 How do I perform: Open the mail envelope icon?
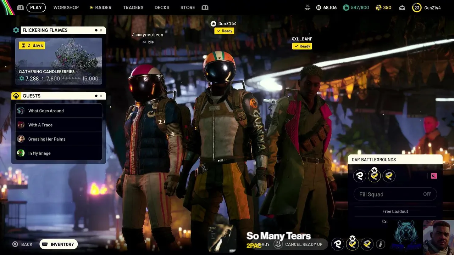402,7
